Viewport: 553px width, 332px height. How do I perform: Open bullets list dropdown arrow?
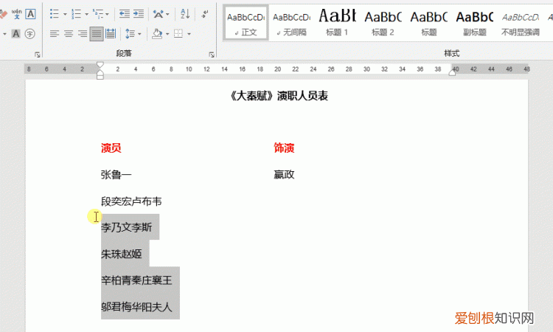(65, 14)
